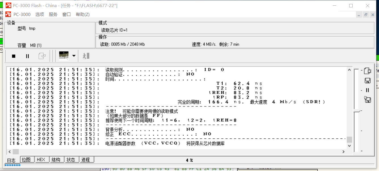Click the log line '修正 ECC'
Screen dimensions: 379x171
pos(158,134)
